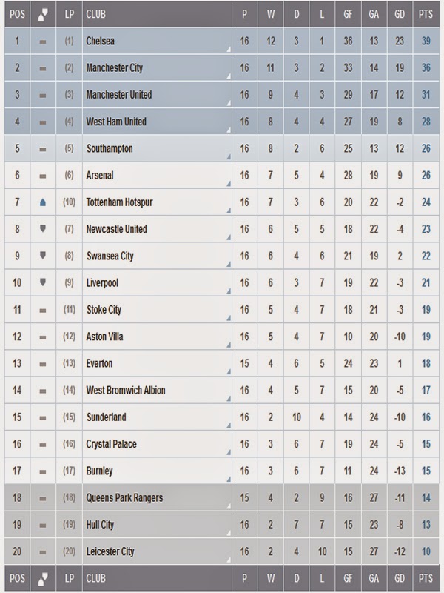
Task: Click the movement arrows icon in bottom footer
Action: point(43,579)
